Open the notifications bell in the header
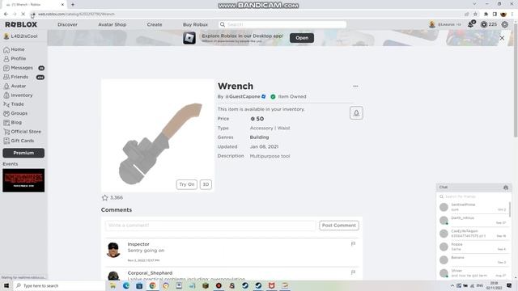This screenshot has height=291, width=518. point(471,24)
